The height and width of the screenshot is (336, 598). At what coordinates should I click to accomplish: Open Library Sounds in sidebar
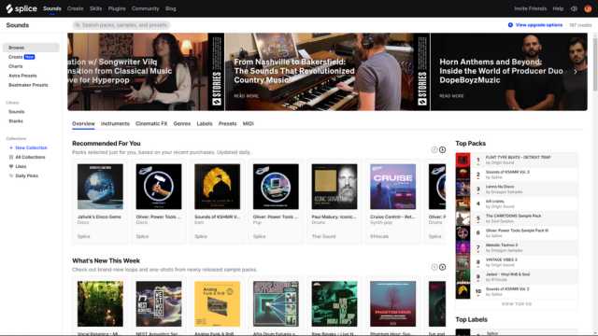point(17,112)
